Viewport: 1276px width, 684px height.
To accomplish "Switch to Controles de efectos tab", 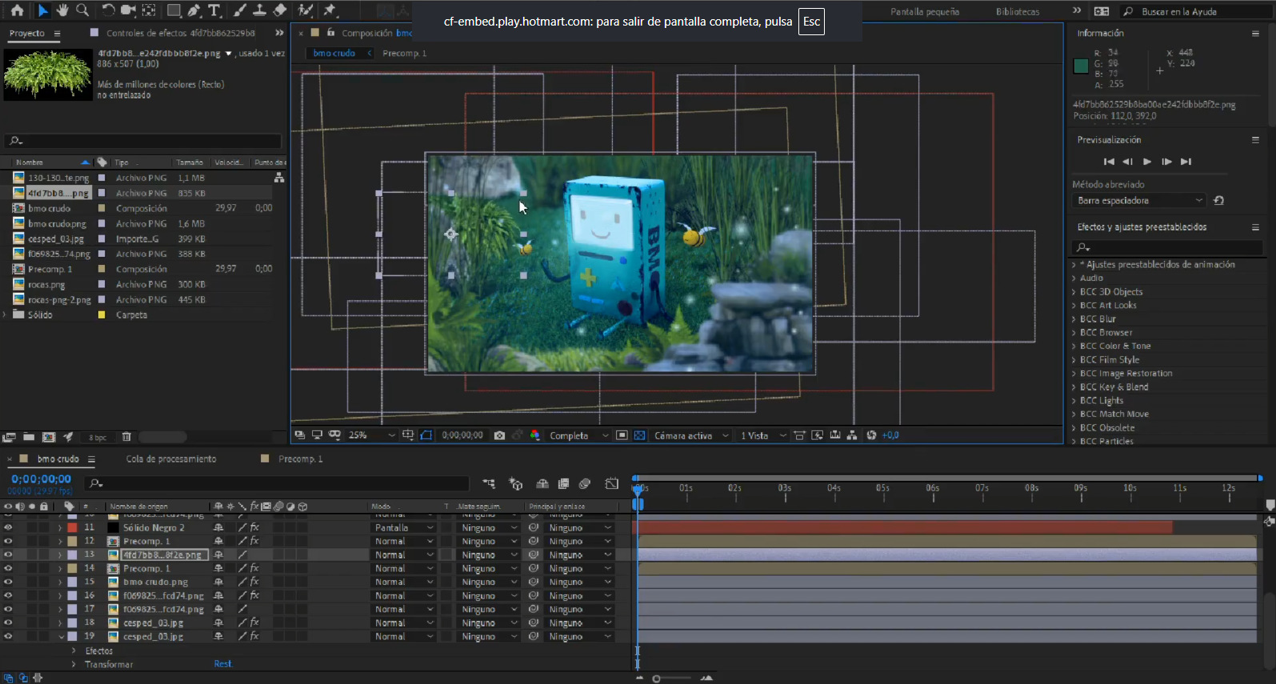I will [x=181, y=34].
